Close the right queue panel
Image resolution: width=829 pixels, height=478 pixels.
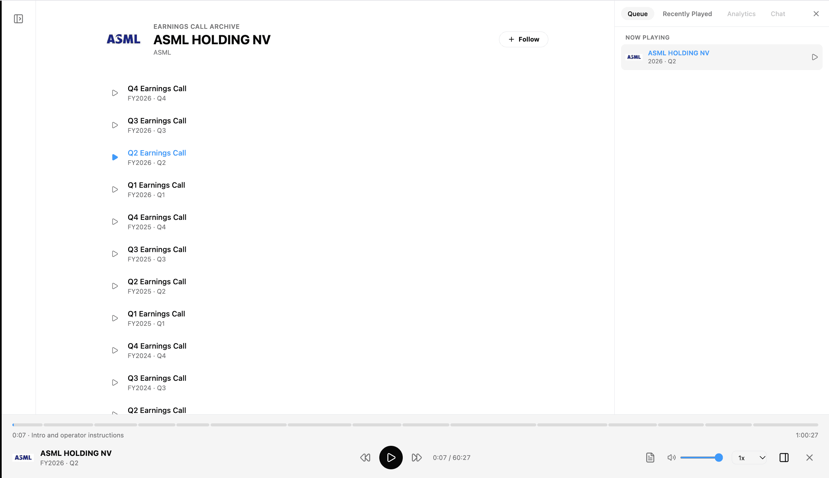816,14
